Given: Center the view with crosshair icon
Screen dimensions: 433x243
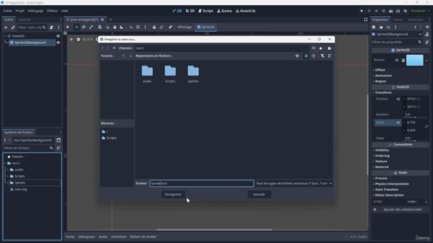Looking at the screenshot, I should [x=71, y=39].
